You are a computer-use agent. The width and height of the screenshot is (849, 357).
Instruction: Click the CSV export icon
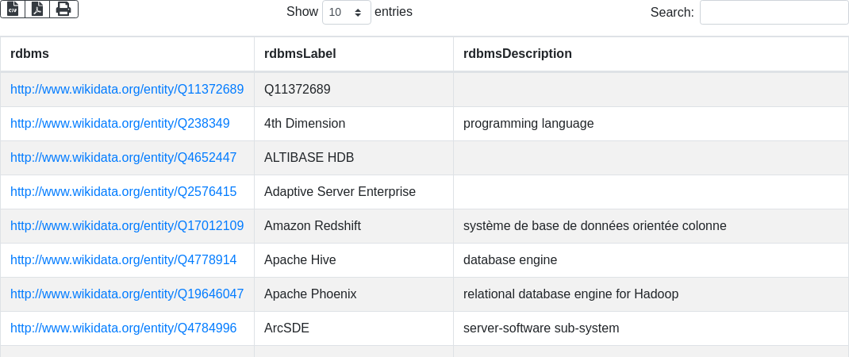(13, 9)
